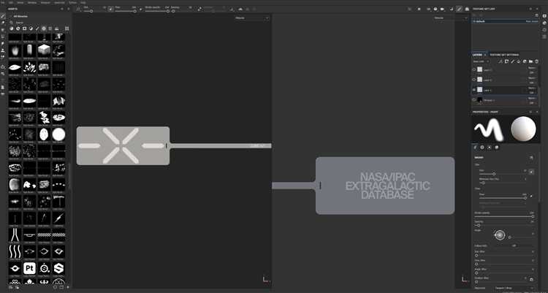Image resolution: width=548 pixels, height=293 pixels.
Task: Toggle flow pen pressure button in toolbar
Action: (140, 9)
